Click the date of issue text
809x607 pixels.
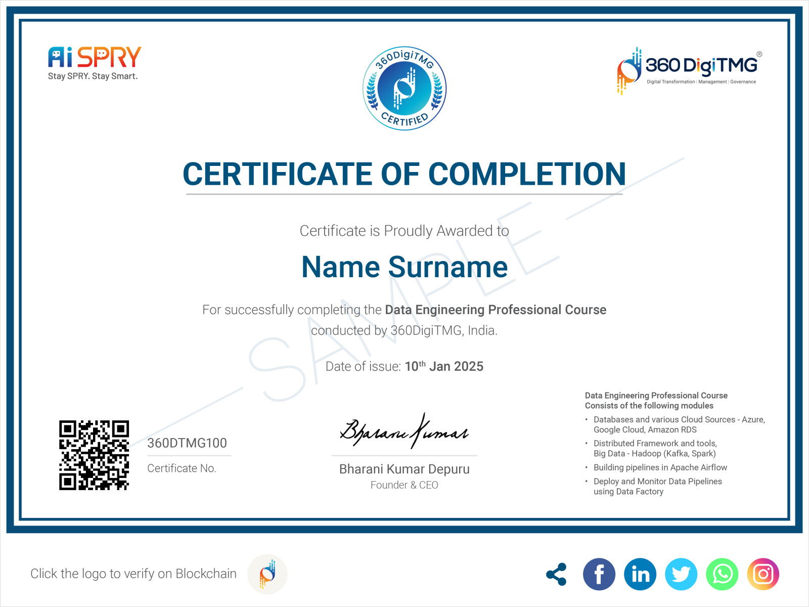tap(404, 366)
